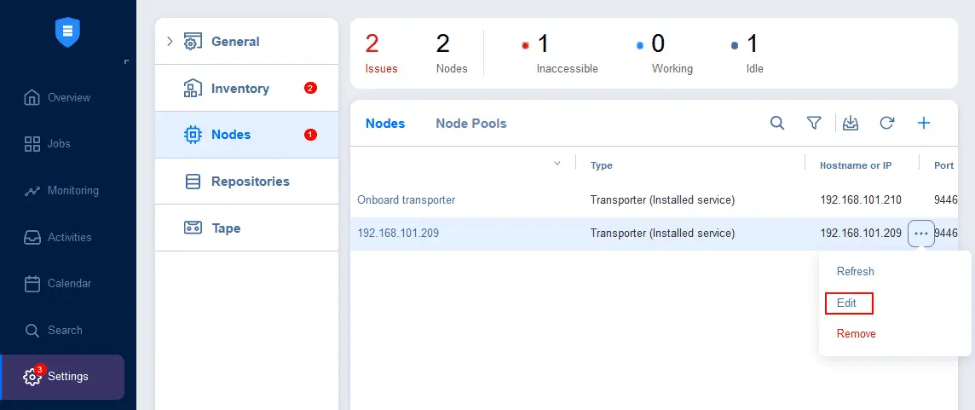Click the Type cell in the Onboard transporter row
The image size is (975, 410).
click(662, 200)
